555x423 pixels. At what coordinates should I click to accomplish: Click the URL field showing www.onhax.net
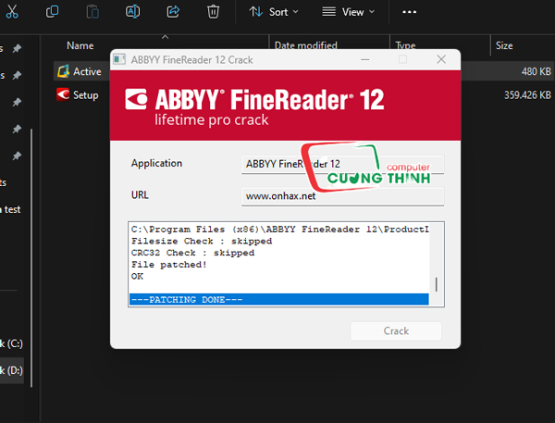coord(342,196)
